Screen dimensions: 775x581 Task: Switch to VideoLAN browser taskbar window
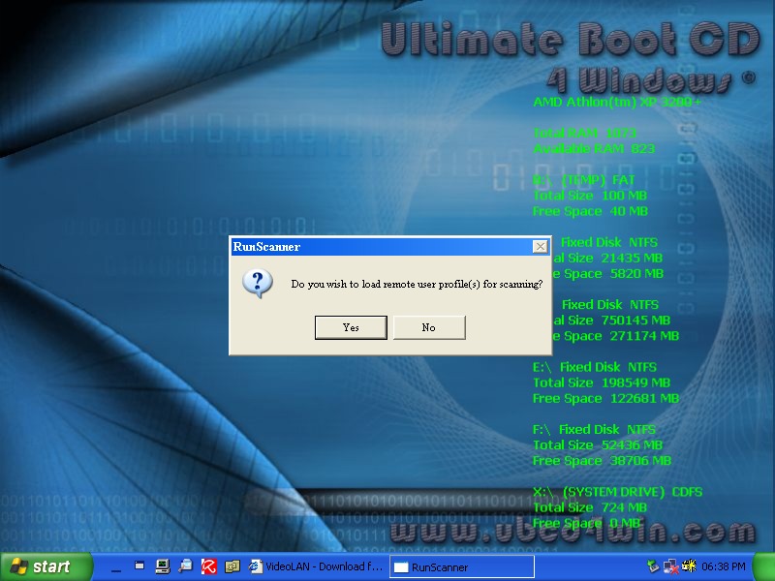pyautogui.click(x=315, y=566)
